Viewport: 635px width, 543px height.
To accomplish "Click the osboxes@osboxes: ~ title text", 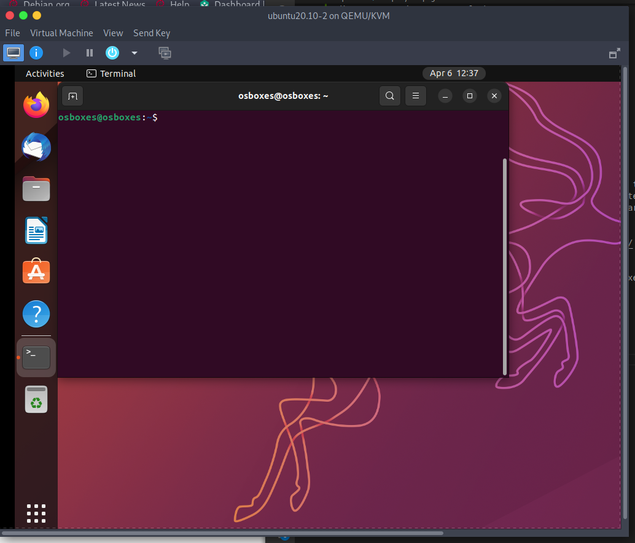I will 283,96.
